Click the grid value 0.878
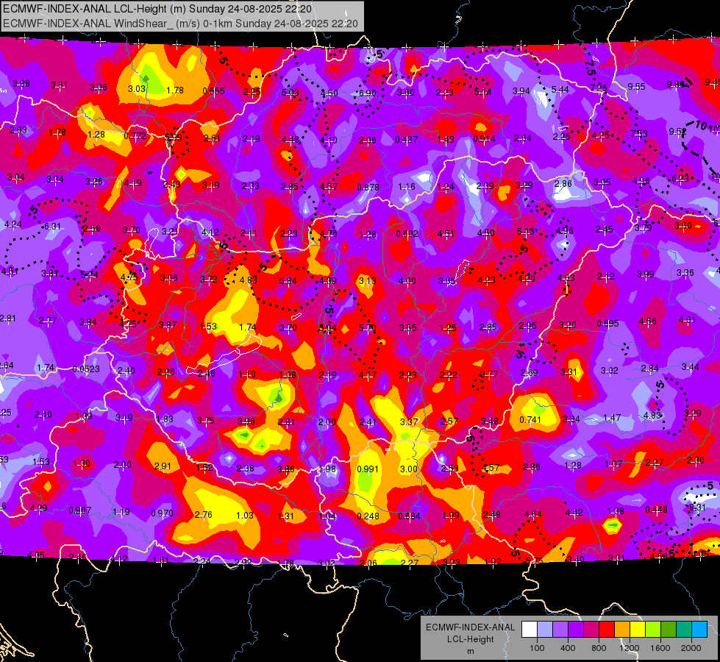This screenshot has height=662, width=720. pyautogui.click(x=368, y=188)
